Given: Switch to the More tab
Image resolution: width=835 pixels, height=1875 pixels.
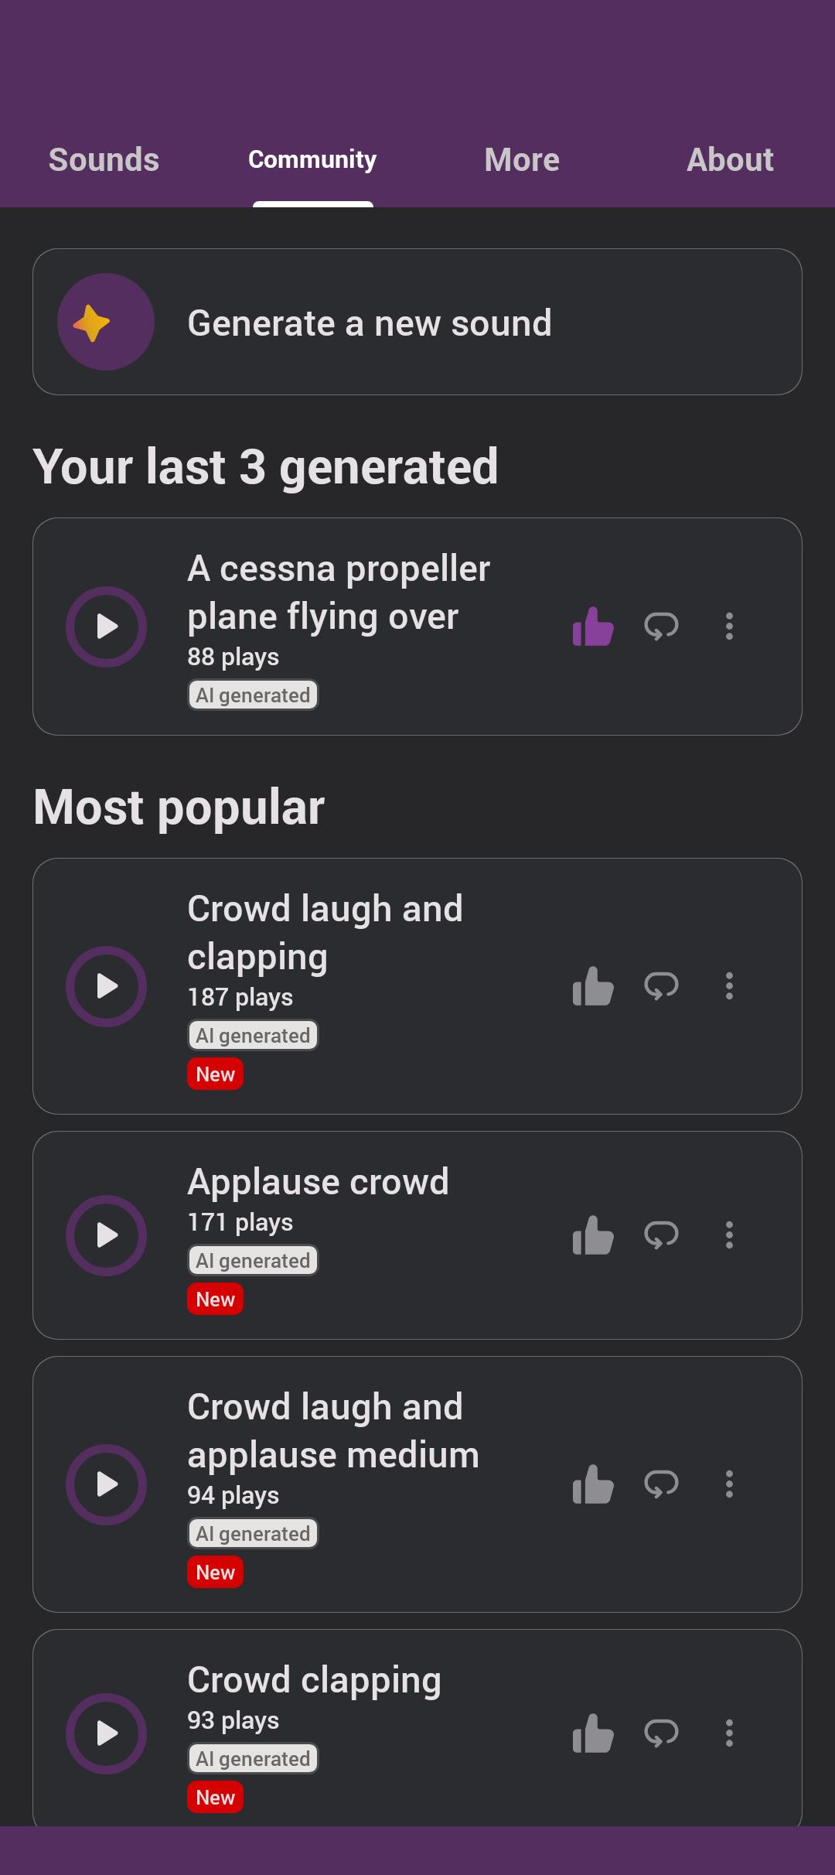Looking at the screenshot, I should click(522, 160).
